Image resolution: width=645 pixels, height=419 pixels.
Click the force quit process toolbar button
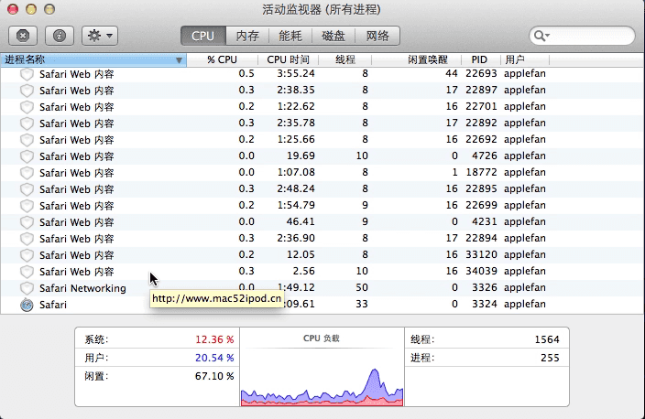pos(23,36)
